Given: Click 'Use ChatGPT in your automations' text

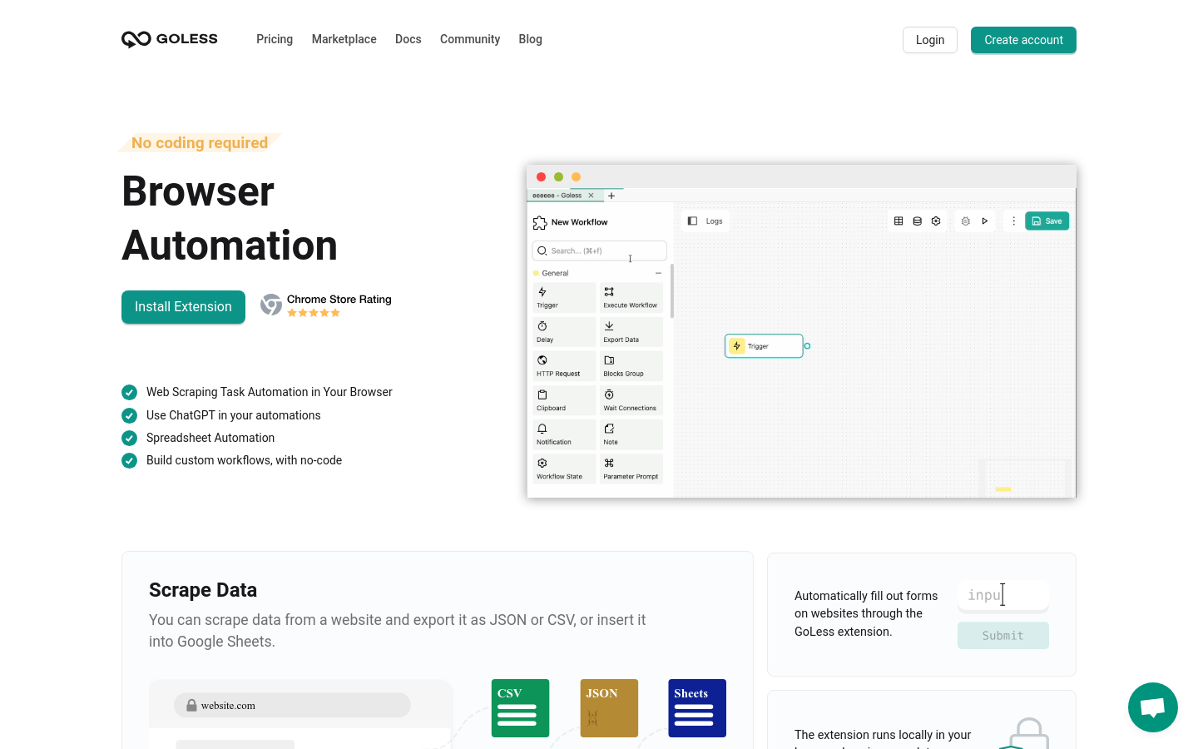Looking at the screenshot, I should tap(233, 415).
